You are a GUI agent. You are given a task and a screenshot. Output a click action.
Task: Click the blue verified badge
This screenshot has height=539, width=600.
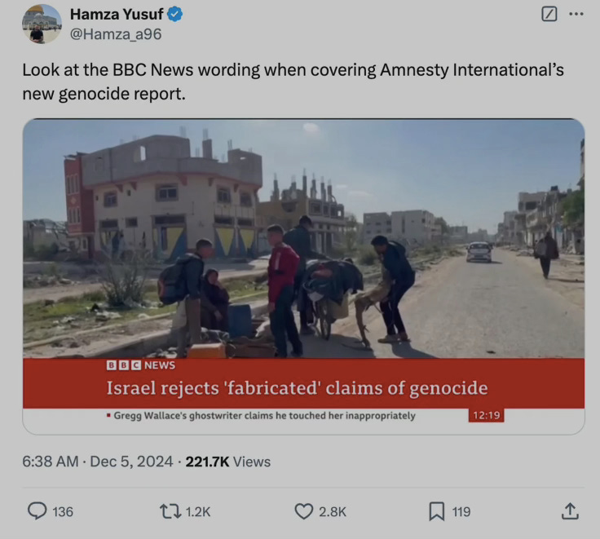(x=175, y=14)
